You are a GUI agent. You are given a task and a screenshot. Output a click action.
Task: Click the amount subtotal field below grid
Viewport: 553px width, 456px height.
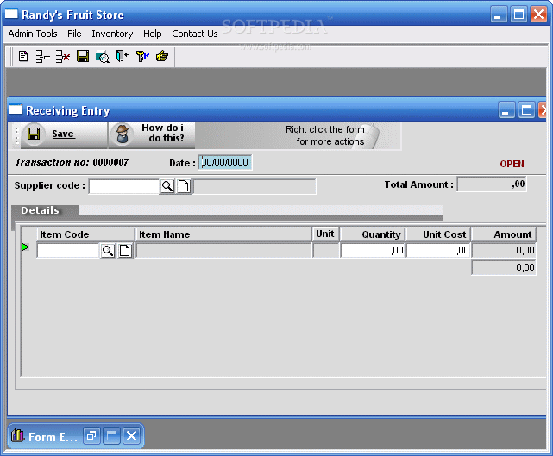pyautogui.click(x=504, y=267)
